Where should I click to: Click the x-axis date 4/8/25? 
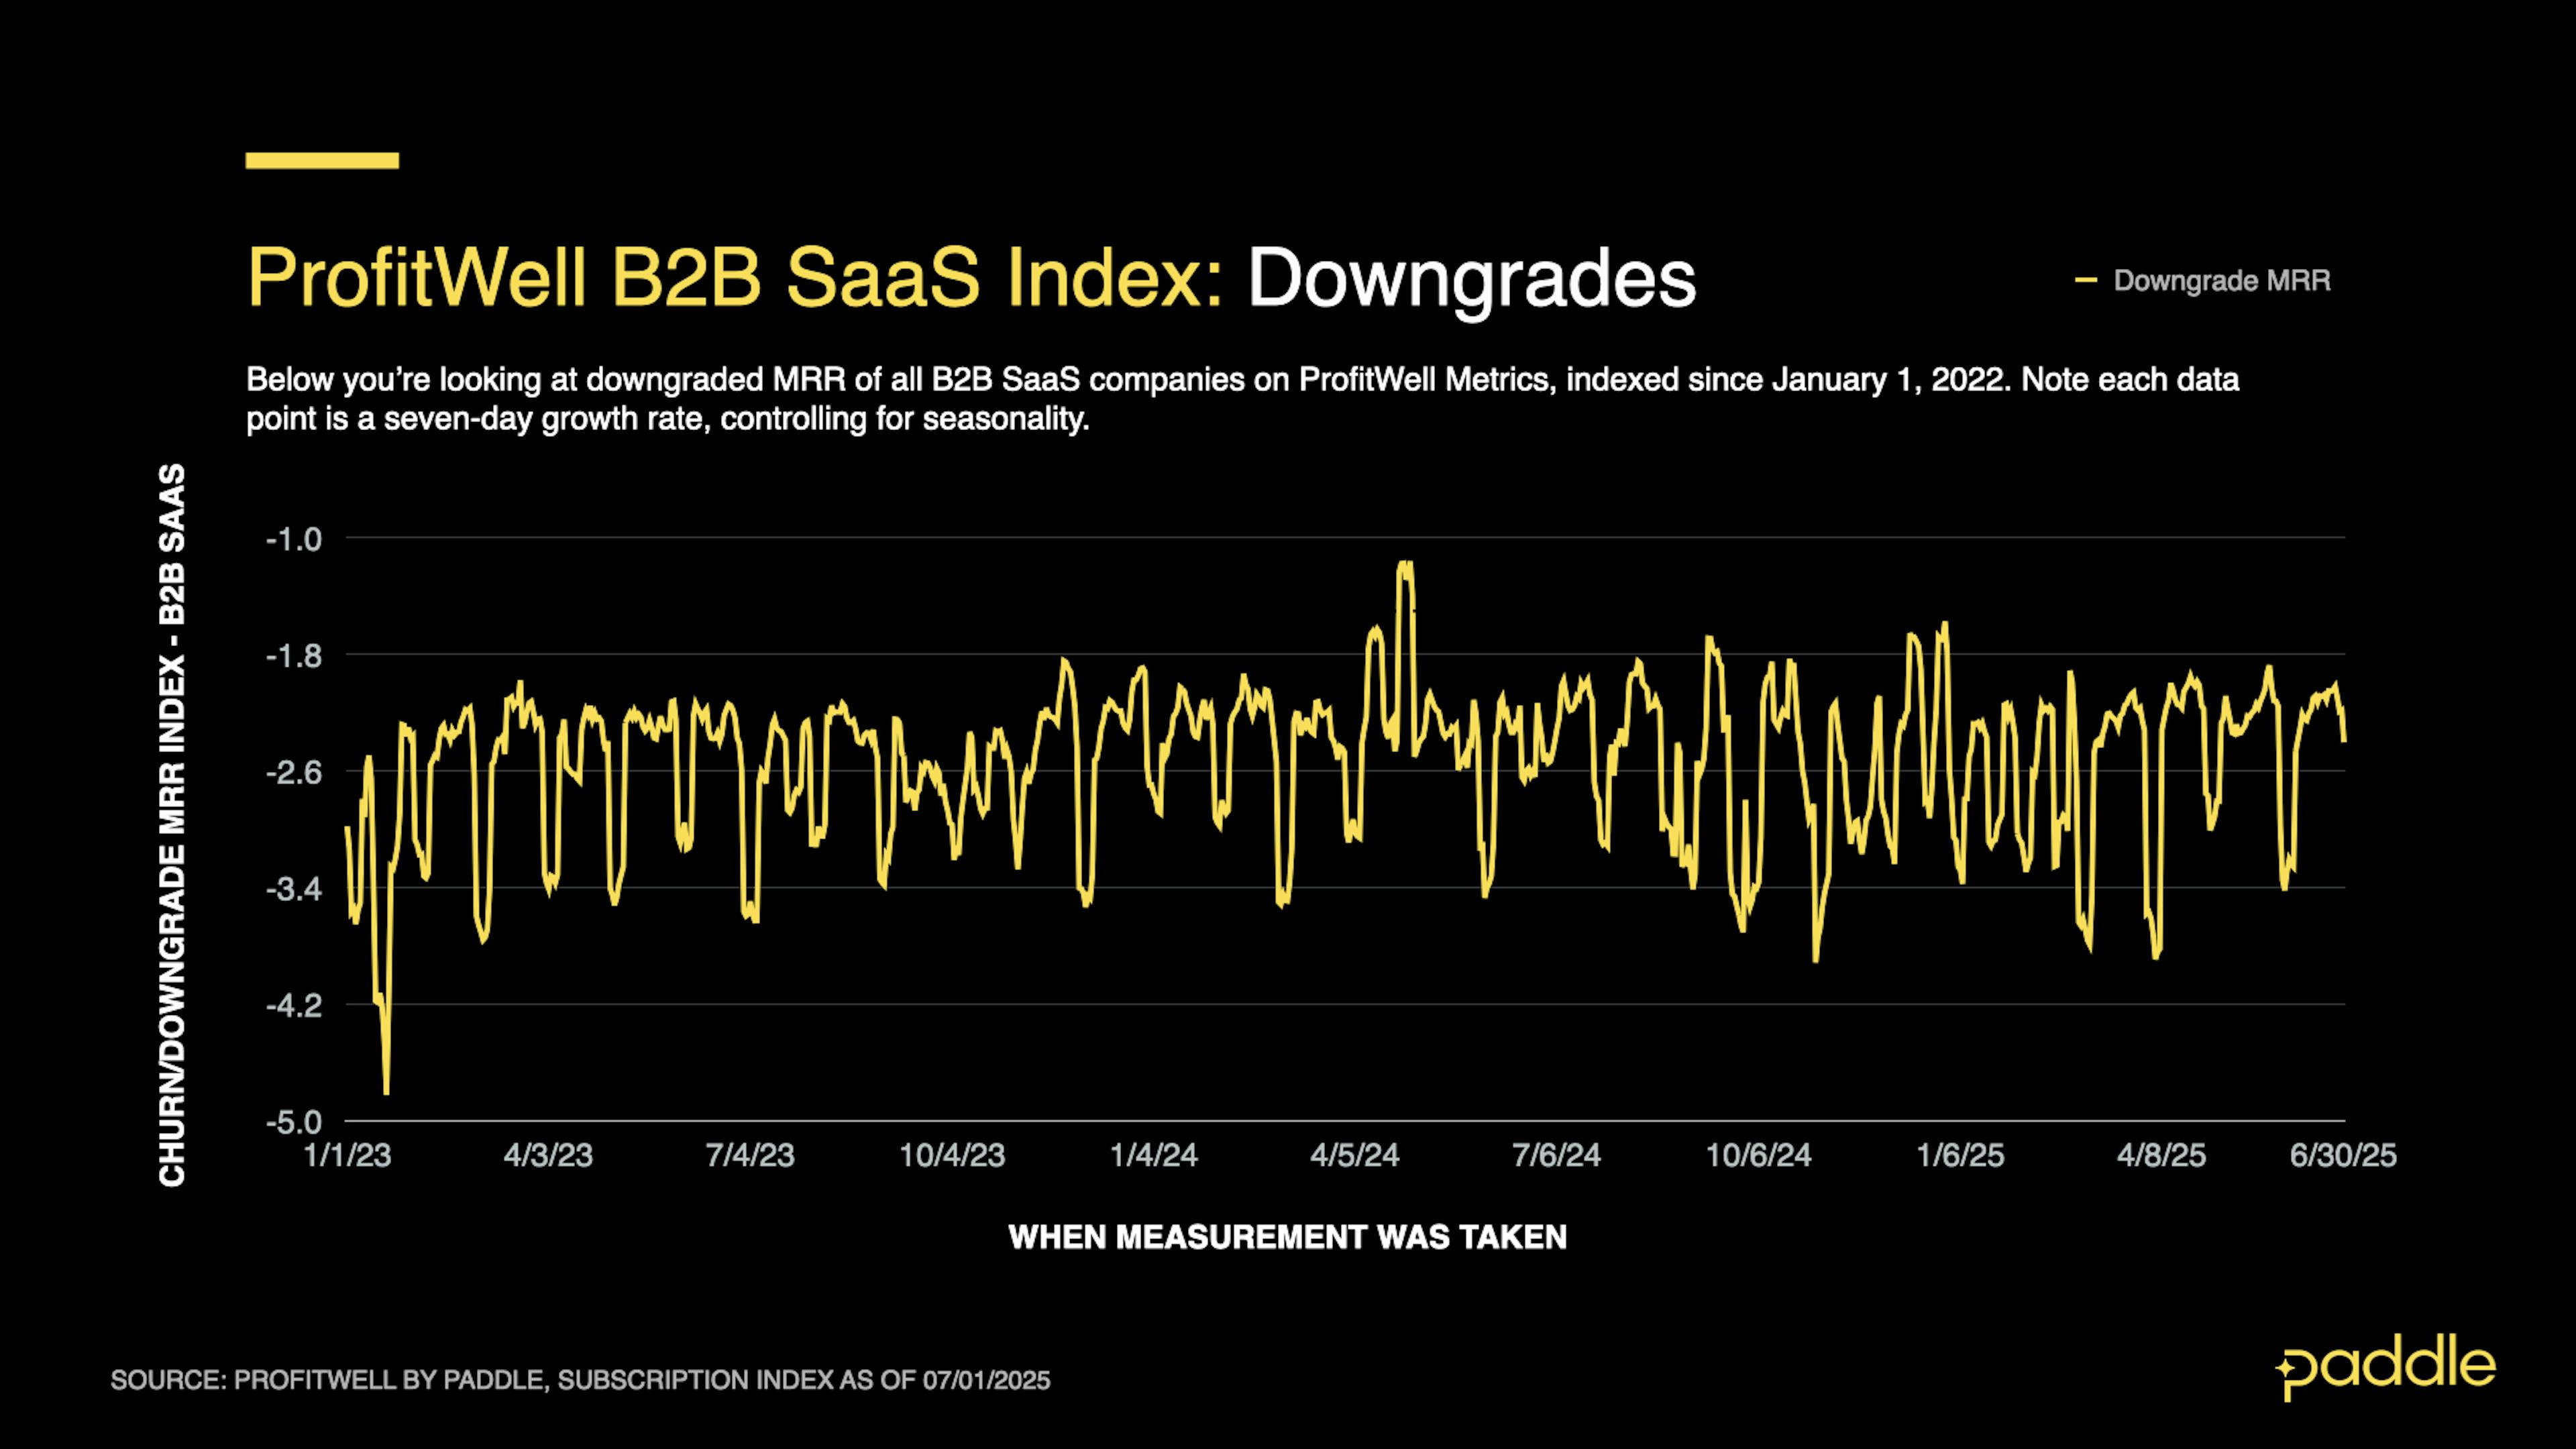pos(2162,1156)
